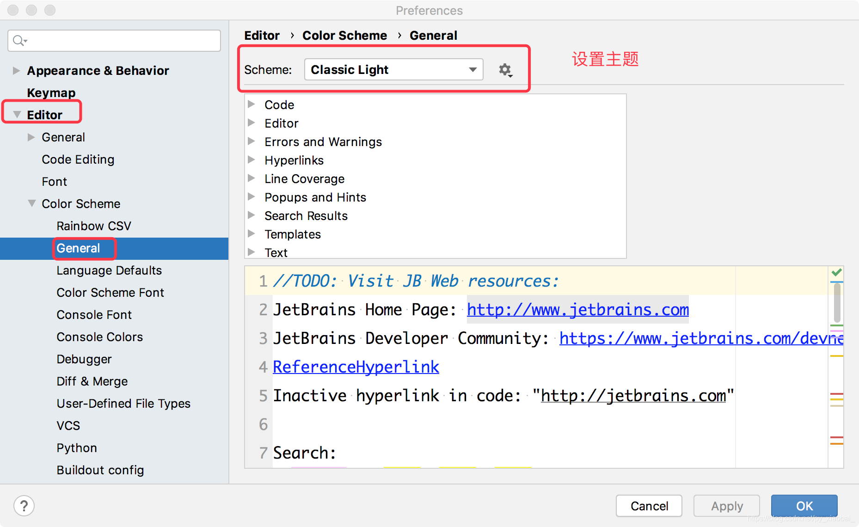Image resolution: width=859 pixels, height=527 pixels.
Task: Expand Search Results category
Action: 252,215
